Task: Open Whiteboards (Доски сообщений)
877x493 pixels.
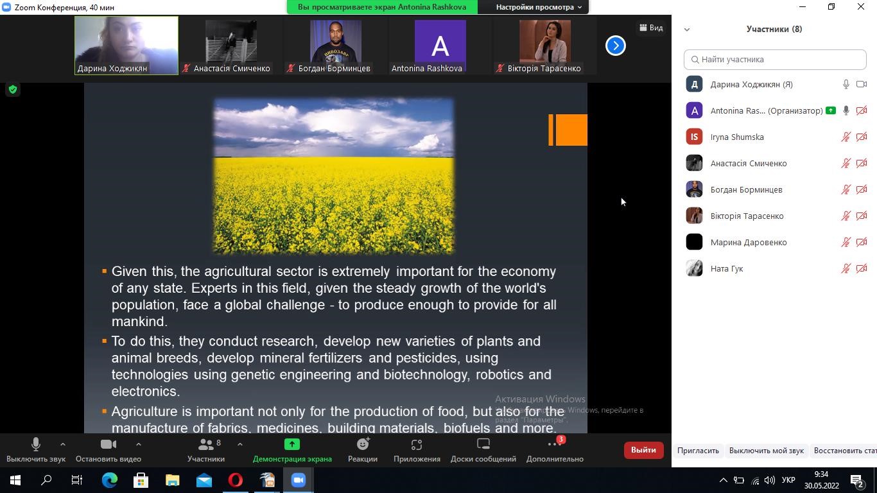Action: [483, 449]
